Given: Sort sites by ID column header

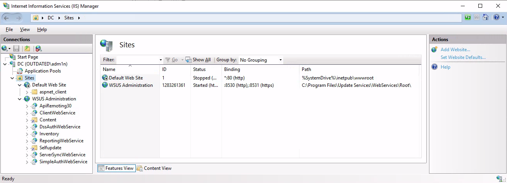Looking at the screenshot, I should (x=175, y=69).
